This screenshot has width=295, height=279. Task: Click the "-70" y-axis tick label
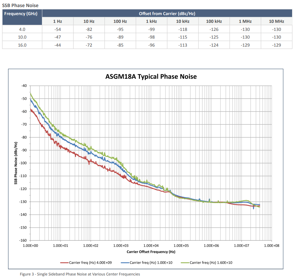pos(24,124)
